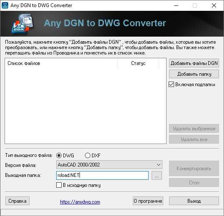This screenshot has height=216, width=224.
Task: Expand the AutoCAD 2000/2002 version dropdown
Action: point(109,165)
